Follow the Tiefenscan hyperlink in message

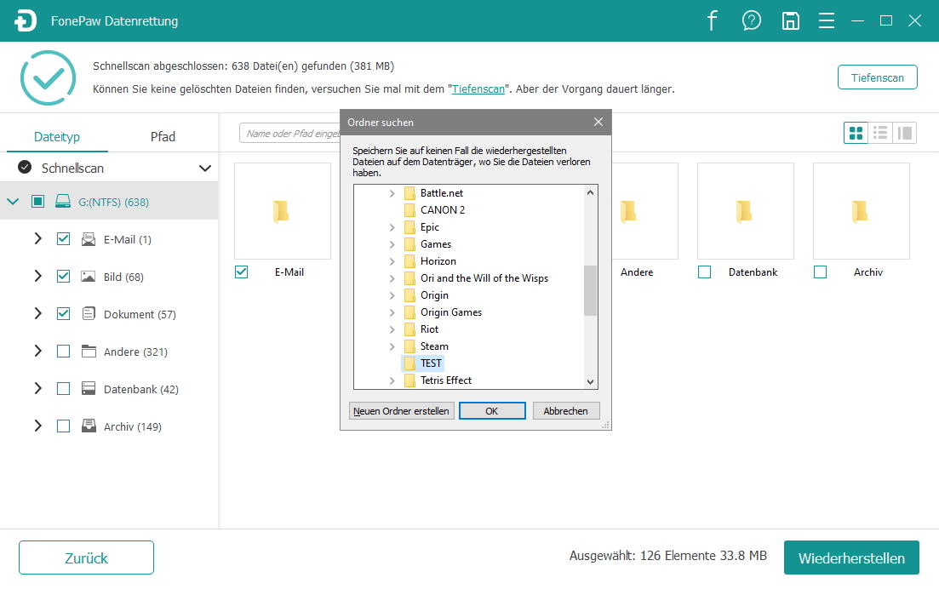tap(478, 89)
